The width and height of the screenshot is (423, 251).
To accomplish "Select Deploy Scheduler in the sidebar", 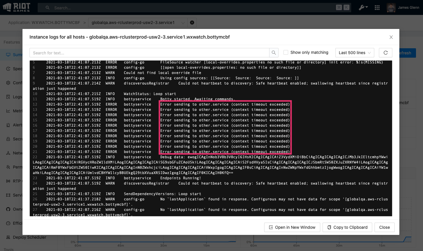I will click(x=29, y=237).
